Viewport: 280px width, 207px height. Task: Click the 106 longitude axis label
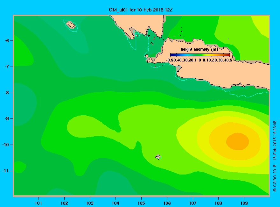167,203
